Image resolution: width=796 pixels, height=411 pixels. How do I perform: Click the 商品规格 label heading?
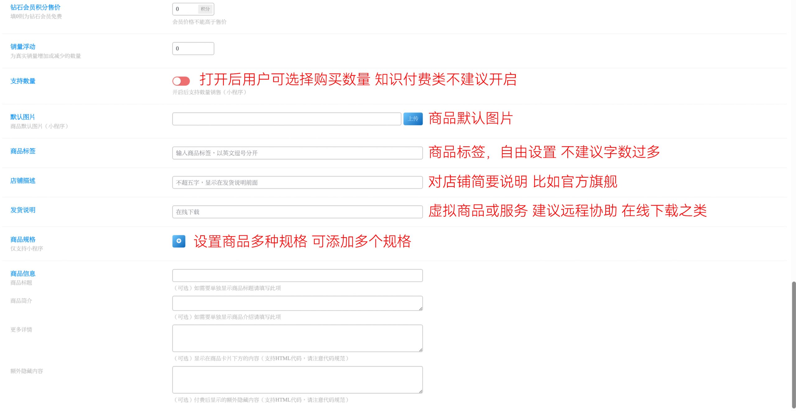pyautogui.click(x=23, y=239)
